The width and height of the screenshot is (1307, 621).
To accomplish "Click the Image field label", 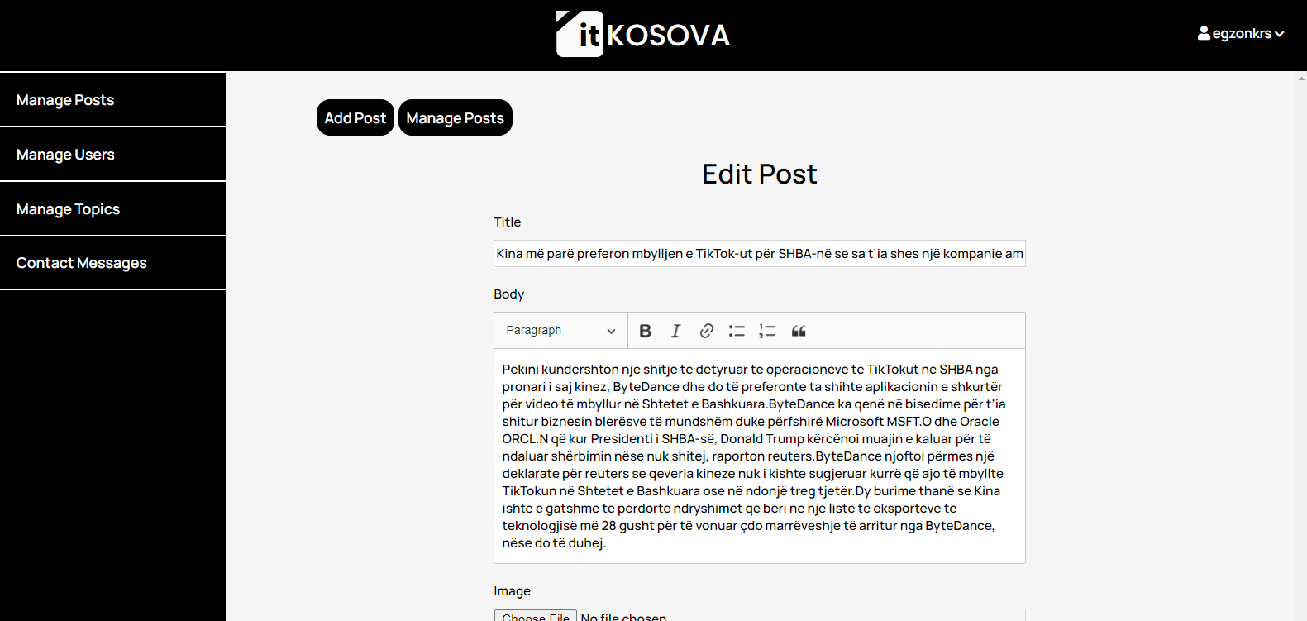I will click(x=512, y=591).
